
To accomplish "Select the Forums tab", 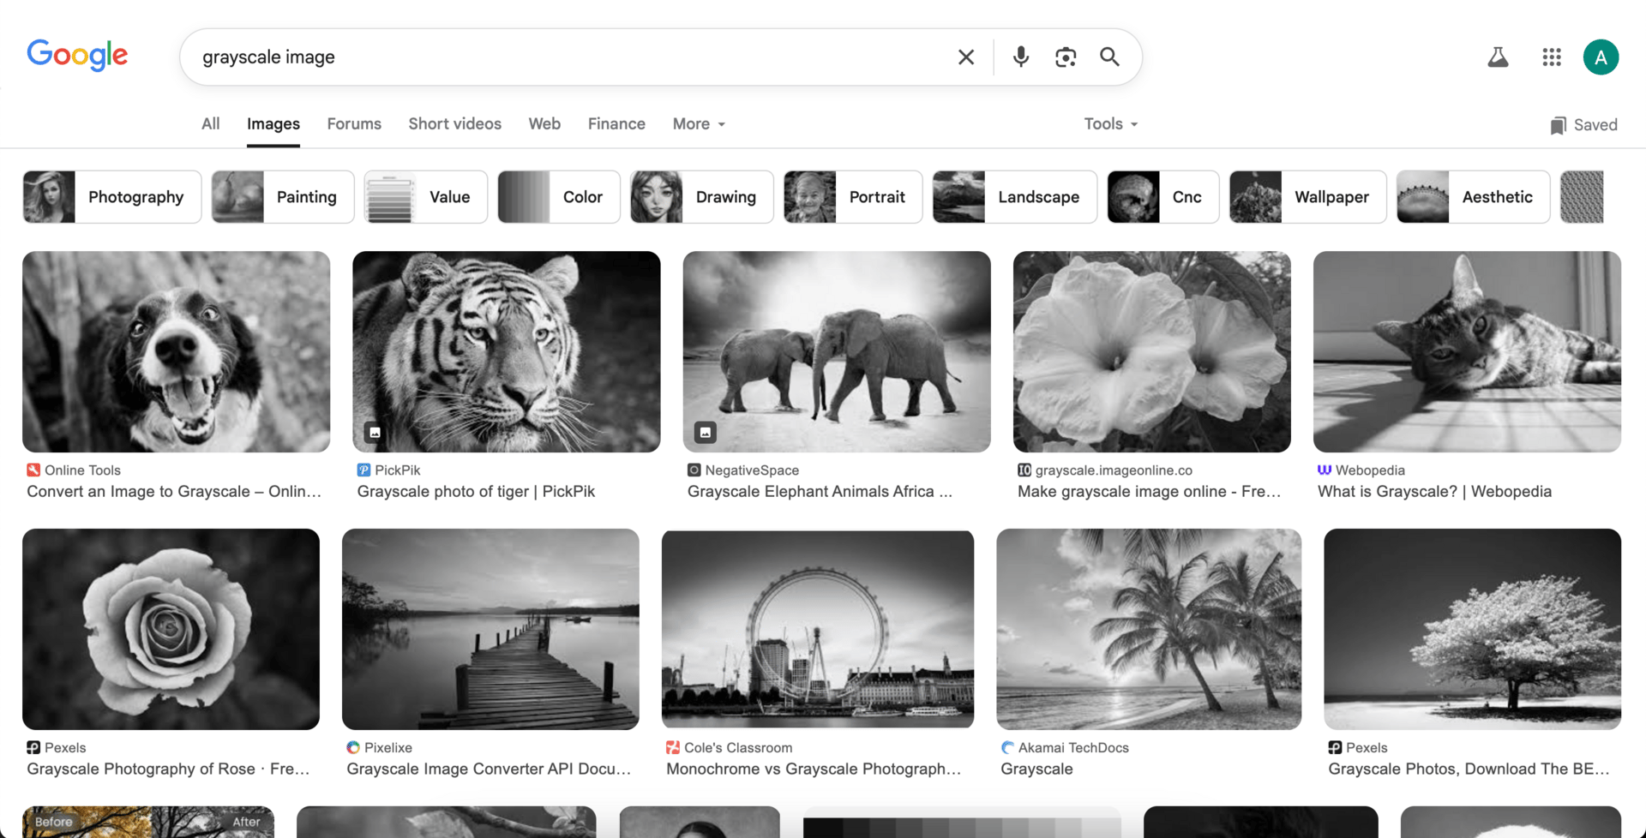I will pos(354,124).
